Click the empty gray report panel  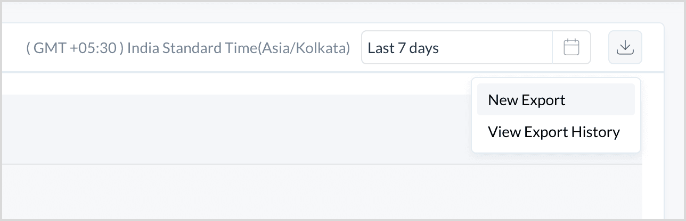pos(234,129)
